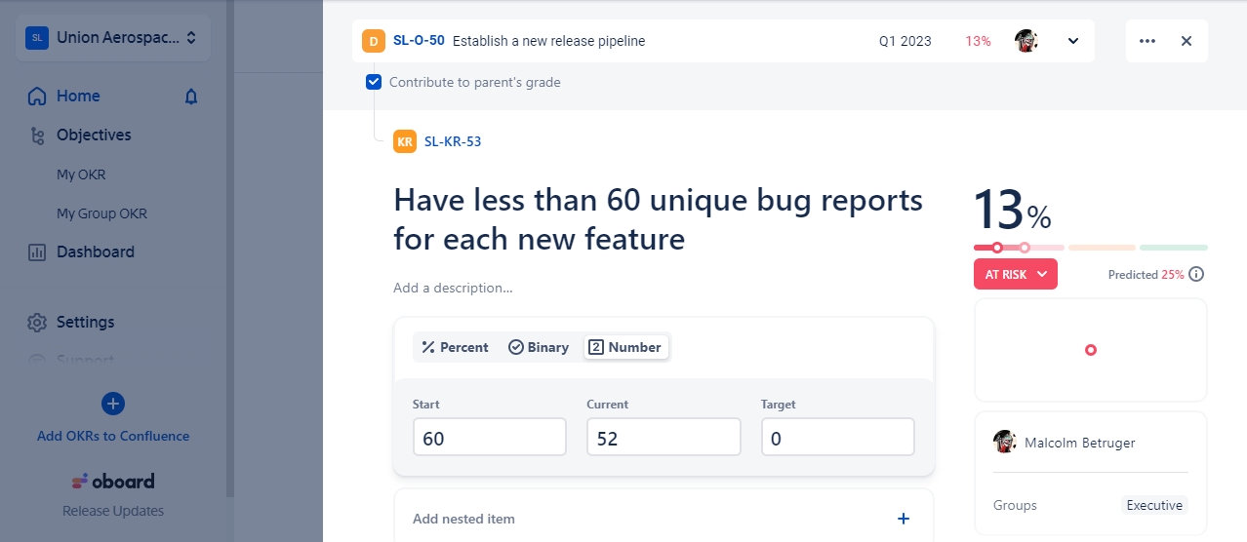The height and width of the screenshot is (542, 1247).
Task: Click the Predicted 25% label
Action: click(x=1146, y=275)
